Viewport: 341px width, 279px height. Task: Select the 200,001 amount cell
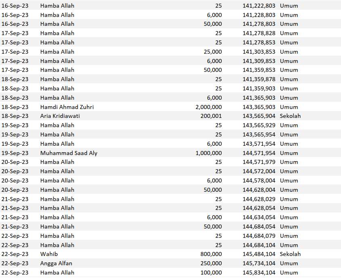tap(211, 116)
